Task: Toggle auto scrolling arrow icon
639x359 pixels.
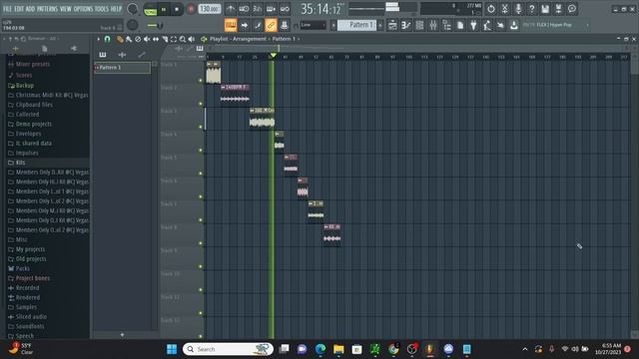Action: point(244,25)
